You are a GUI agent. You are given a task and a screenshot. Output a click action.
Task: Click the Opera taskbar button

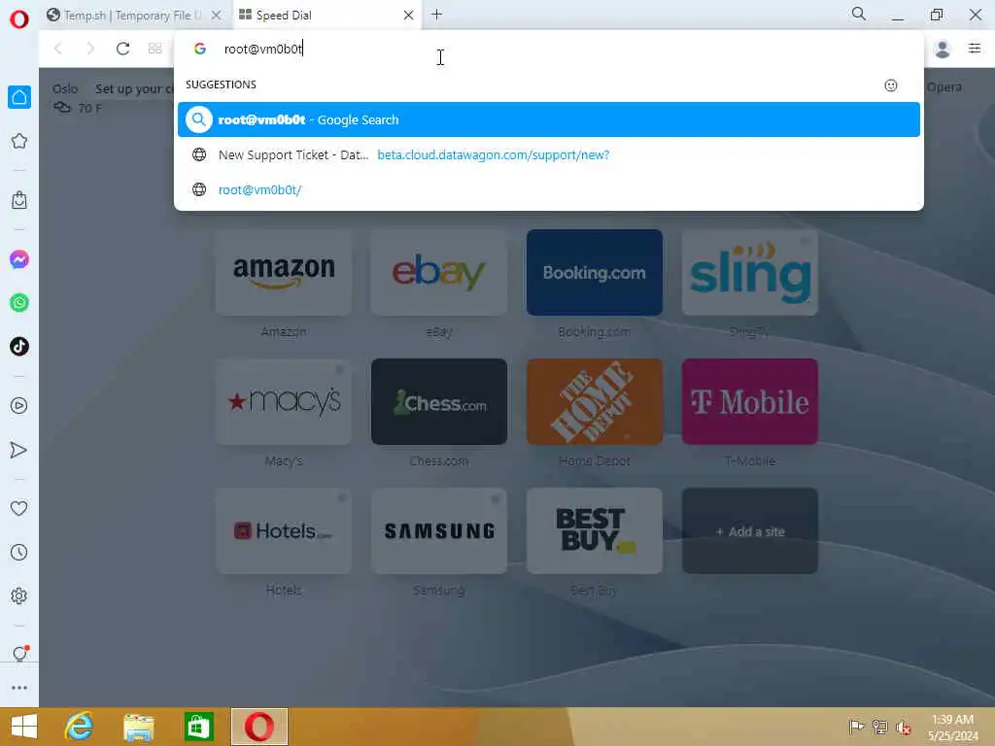(258, 727)
